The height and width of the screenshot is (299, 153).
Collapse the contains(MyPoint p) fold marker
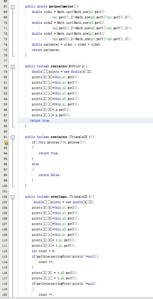tap(13, 67)
